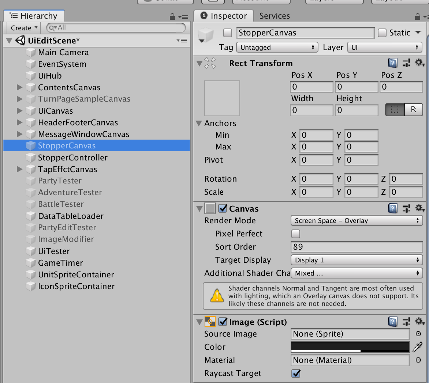
Task: Open UiEditScene context menu icon
Action: [x=182, y=41]
